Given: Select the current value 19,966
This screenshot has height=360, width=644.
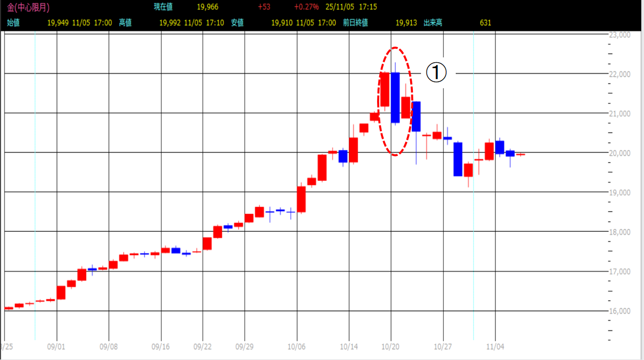Looking at the screenshot, I should coord(206,7).
